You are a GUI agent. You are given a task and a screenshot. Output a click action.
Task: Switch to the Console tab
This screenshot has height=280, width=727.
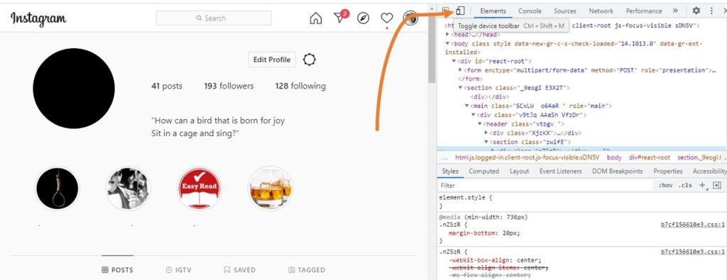click(530, 11)
